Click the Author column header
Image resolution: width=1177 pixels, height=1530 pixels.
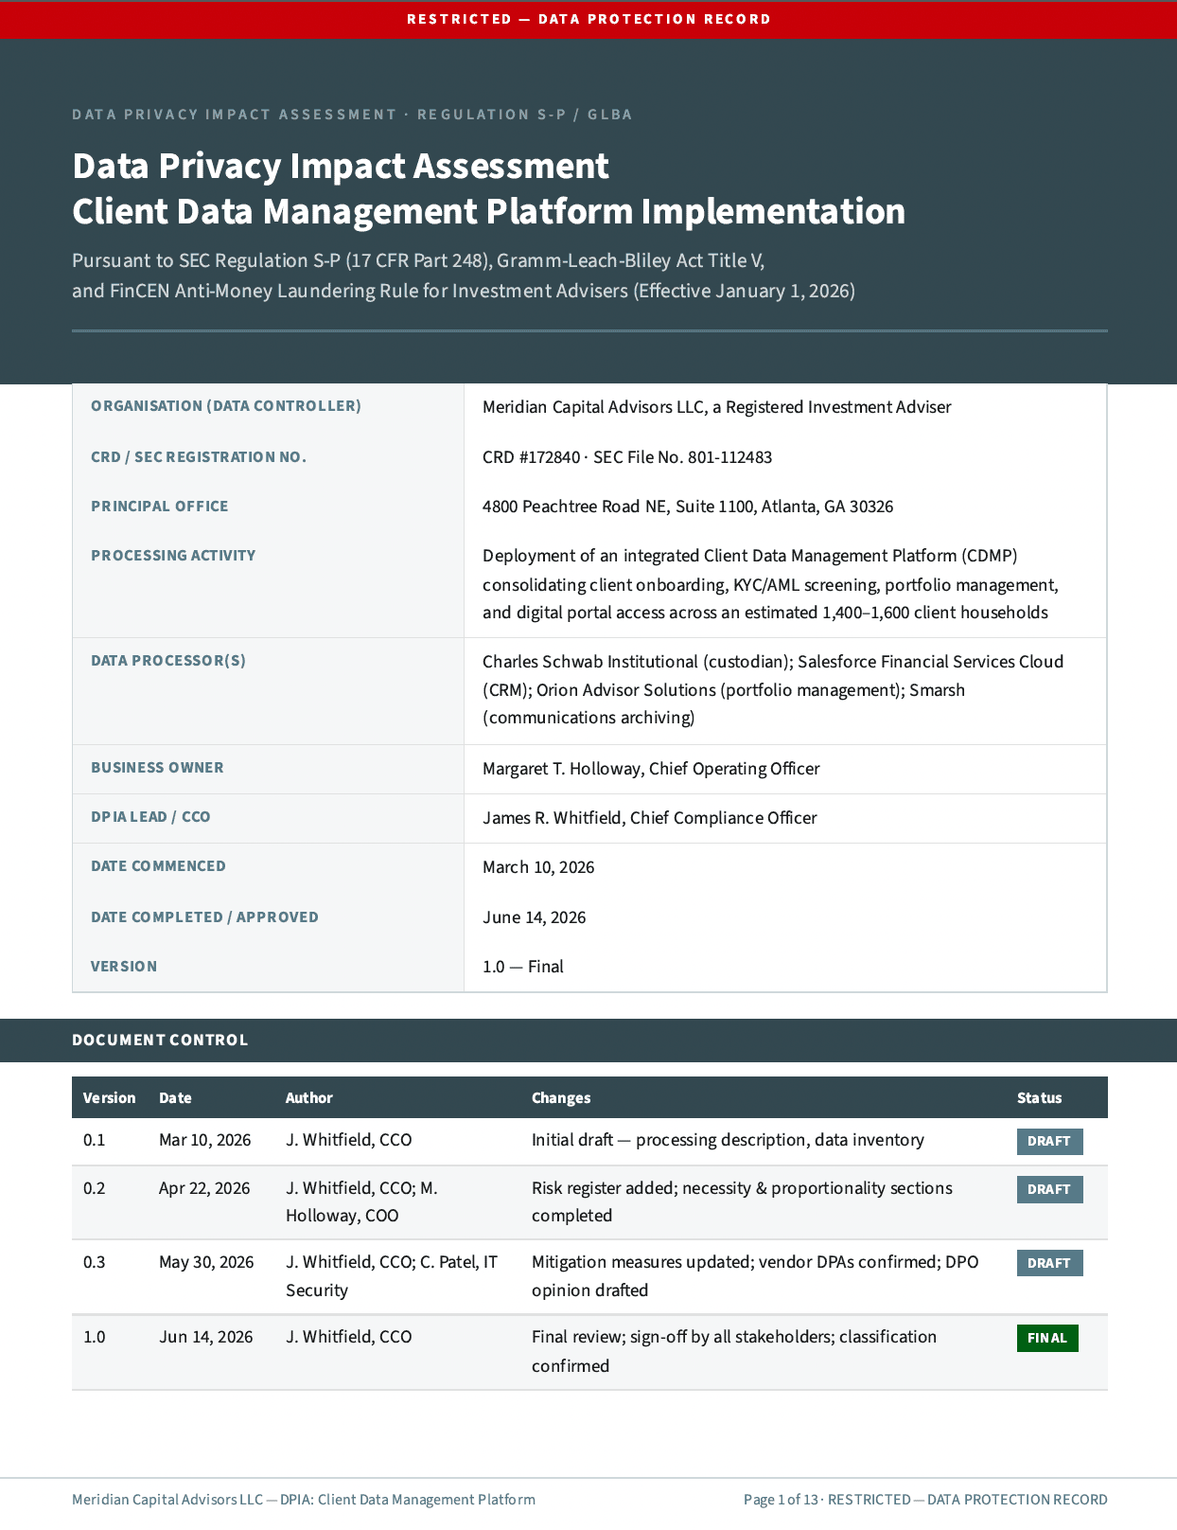pyautogui.click(x=309, y=1098)
